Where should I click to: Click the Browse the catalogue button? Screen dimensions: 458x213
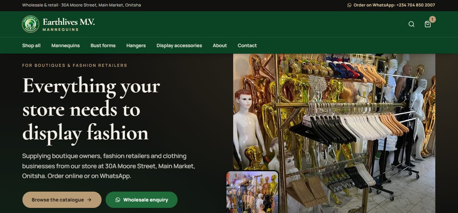pyautogui.click(x=62, y=200)
